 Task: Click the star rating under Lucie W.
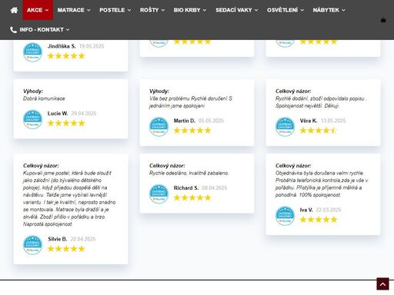66,123
